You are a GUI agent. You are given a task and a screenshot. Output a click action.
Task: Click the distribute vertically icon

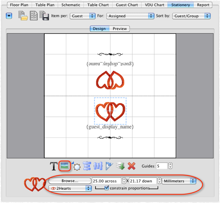[x=98, y=166]
